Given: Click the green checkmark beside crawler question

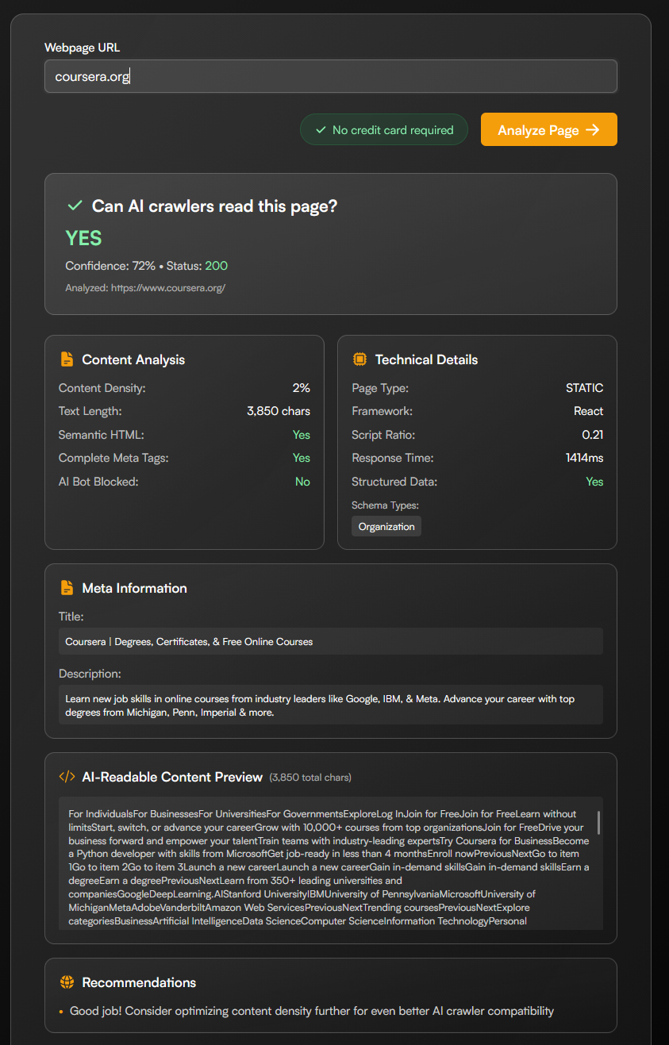Looking at the screenshot, I should (75, 206).
